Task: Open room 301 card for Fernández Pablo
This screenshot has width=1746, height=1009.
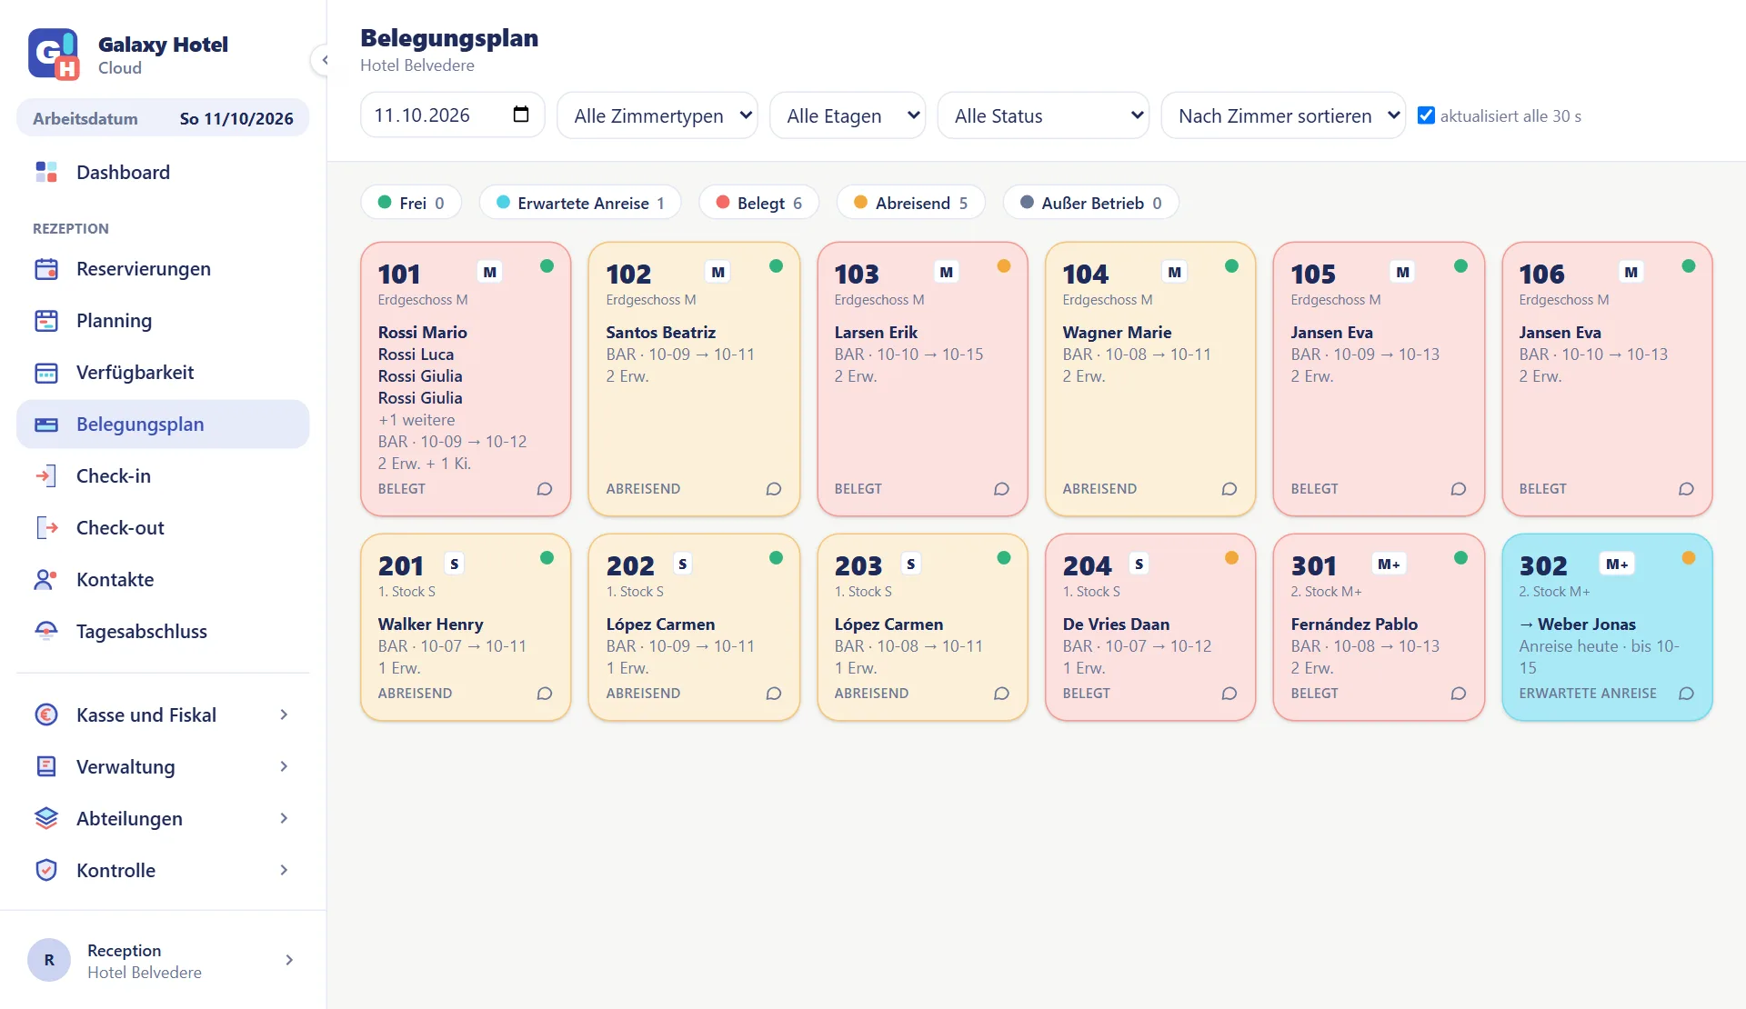Action: 1379,627
